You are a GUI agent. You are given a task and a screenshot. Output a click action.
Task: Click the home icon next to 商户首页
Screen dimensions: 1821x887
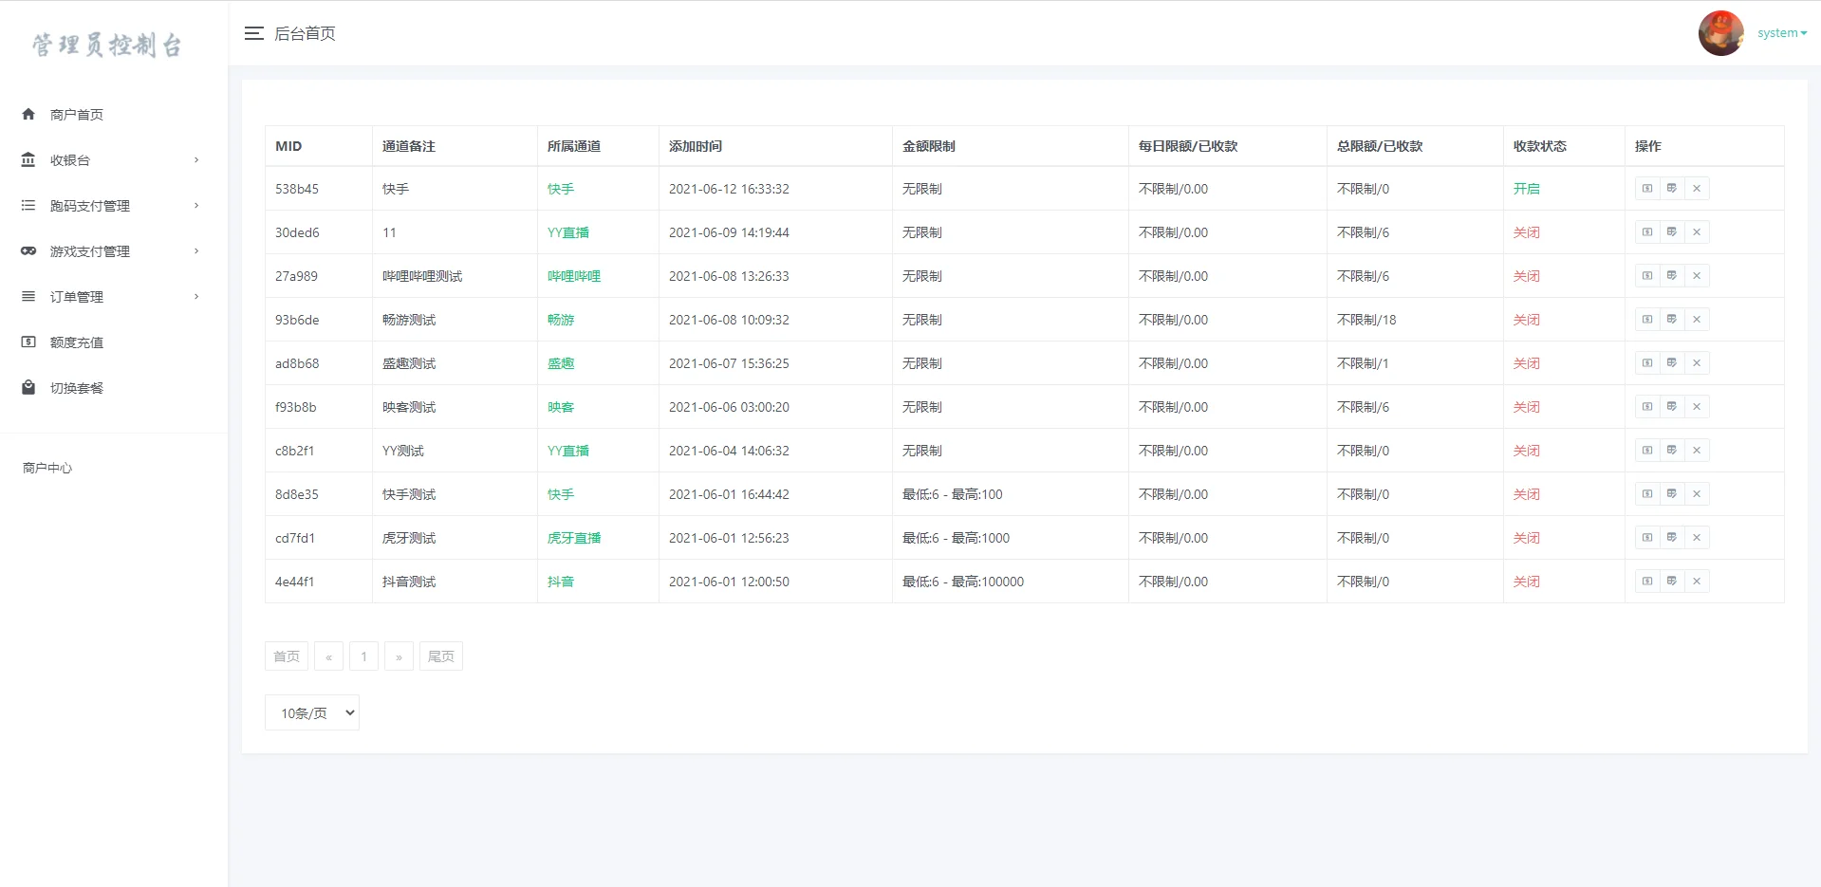coord(28,114)
